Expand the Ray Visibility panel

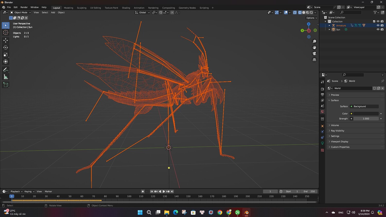click(355, 131)
